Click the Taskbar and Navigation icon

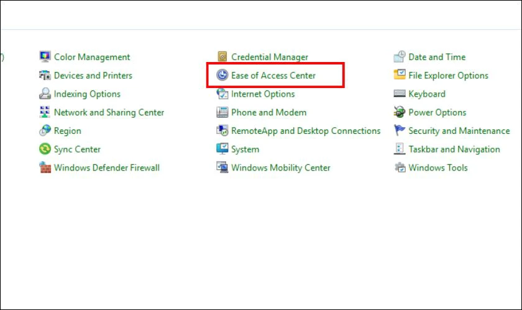click(400, 149)
